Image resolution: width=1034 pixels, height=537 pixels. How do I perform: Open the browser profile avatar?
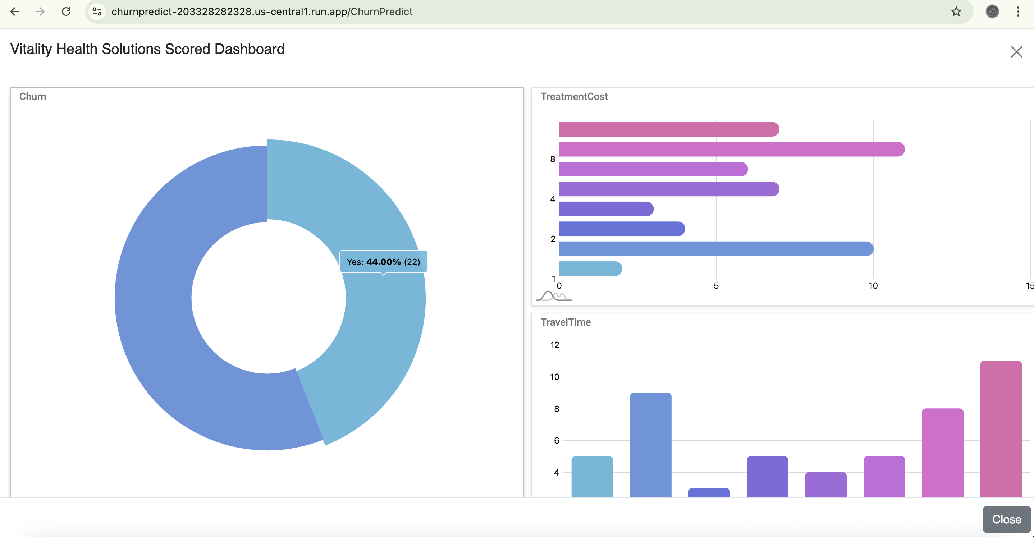coord(992,12)
